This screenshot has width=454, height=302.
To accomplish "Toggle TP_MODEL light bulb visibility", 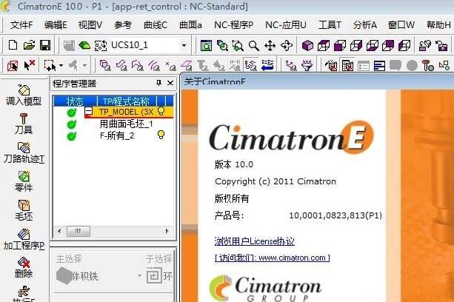I will (x=161, y=111).
